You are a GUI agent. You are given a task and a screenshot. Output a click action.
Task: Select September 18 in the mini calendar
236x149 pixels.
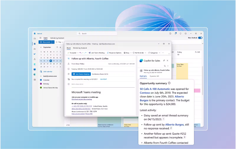[51, 61]
